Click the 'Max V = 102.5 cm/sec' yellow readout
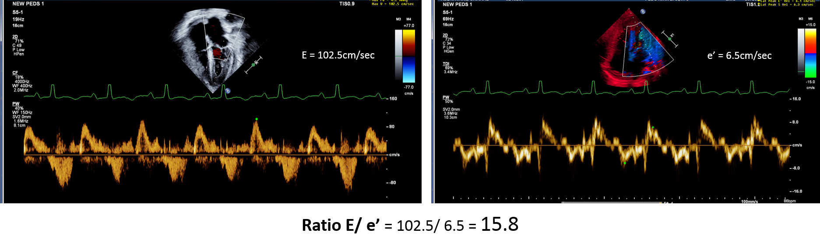The width and height of the screenshot is (820, 250). point(393,4)
